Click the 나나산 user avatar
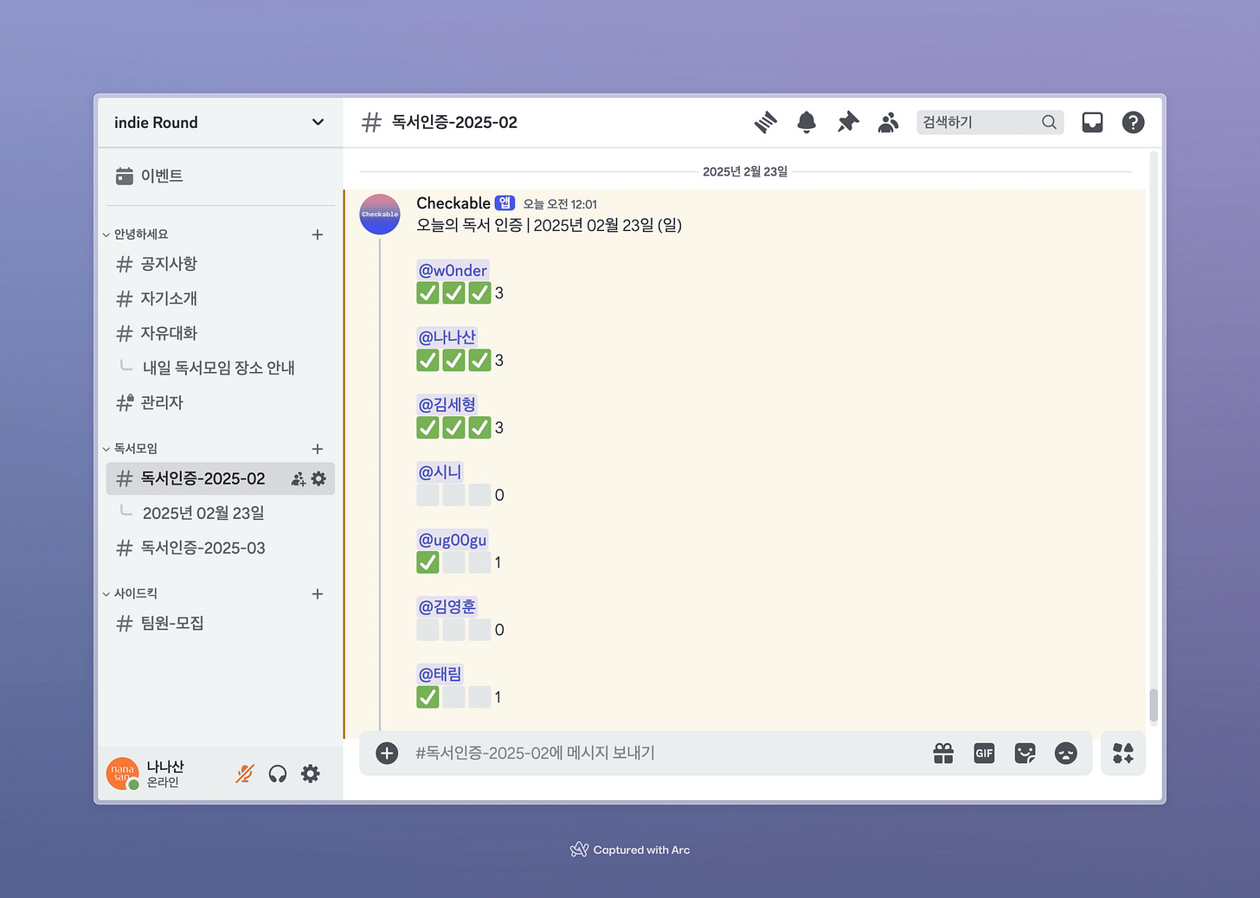 (x=123, y=773)
